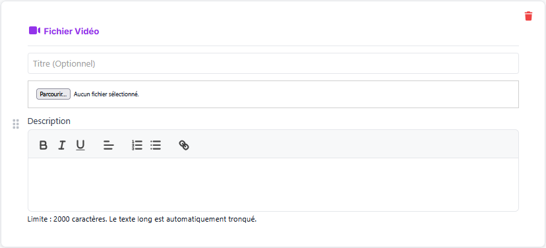Focus the Titre (Optionnel) input field

(273, 63)
